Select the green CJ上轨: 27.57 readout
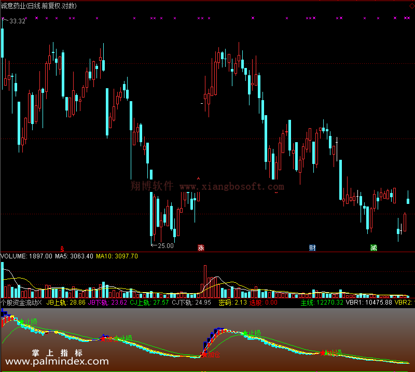Image resolution: width=415 pixels, height=372 pixels. point(149,302)
